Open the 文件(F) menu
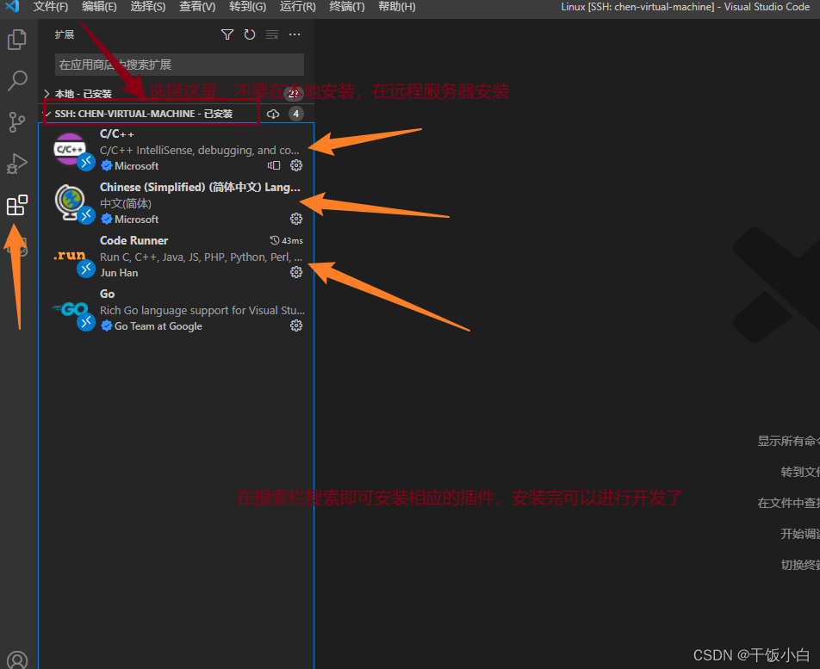820x669 pixels. [x=51, y=7]
